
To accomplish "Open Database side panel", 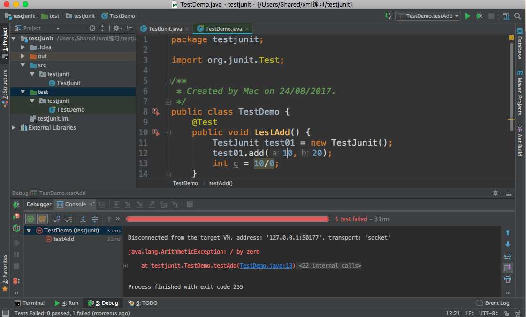I will pos(519,44).
